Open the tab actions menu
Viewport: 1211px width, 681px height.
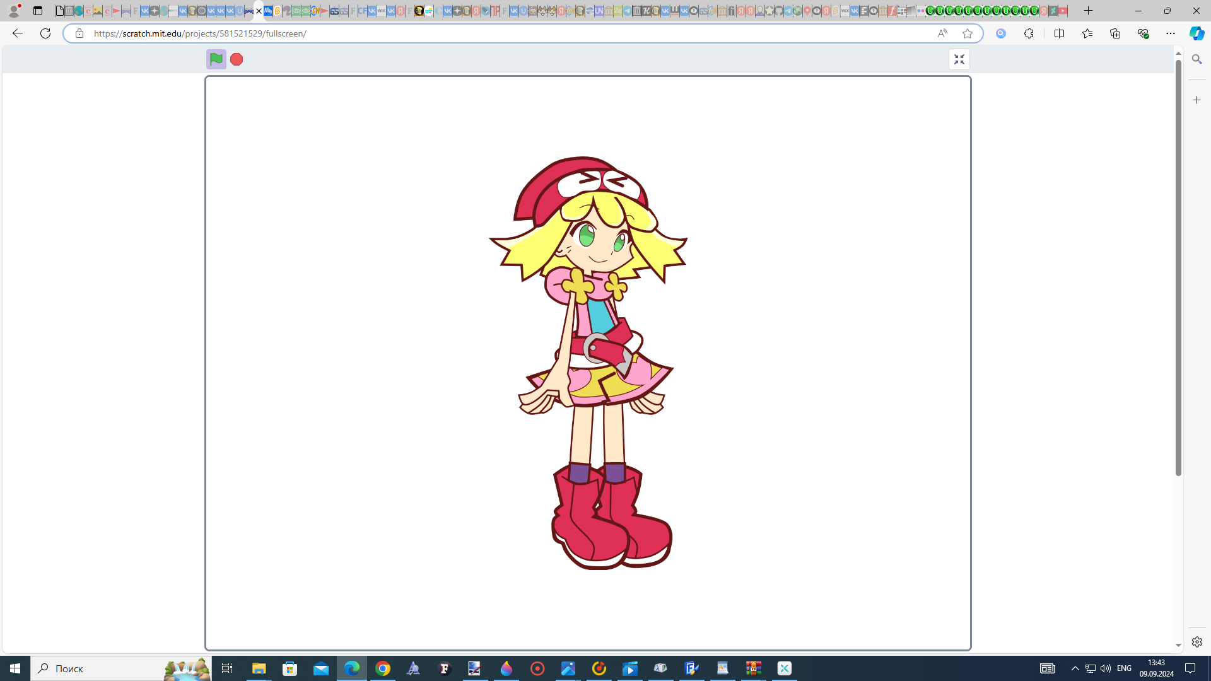tap(38, 11)
